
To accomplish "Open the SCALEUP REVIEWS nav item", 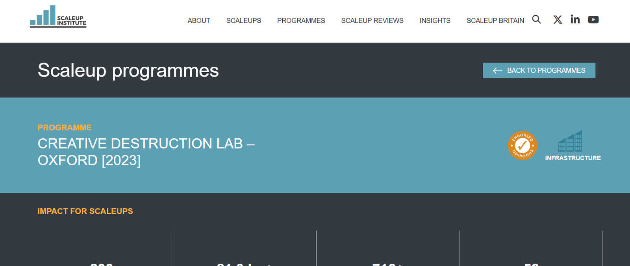I will (x=372, y=20).
